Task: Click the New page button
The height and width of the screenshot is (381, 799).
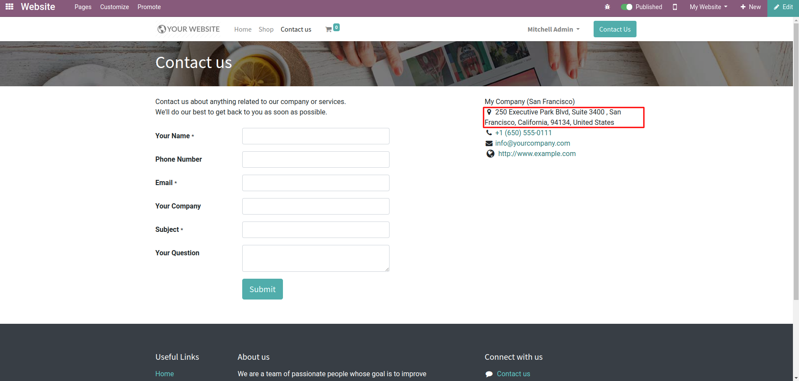Action: pyautogui.click(x=750, y=7)
